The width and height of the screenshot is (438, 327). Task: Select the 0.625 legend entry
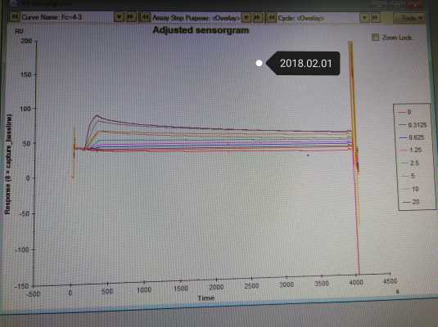coord(412,137)
